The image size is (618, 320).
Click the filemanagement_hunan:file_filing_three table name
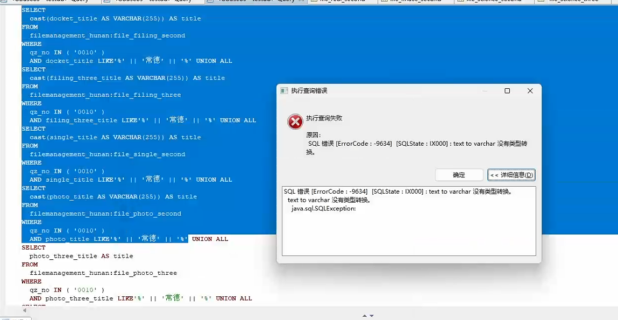pyautogui.click(x=105, y=95)
